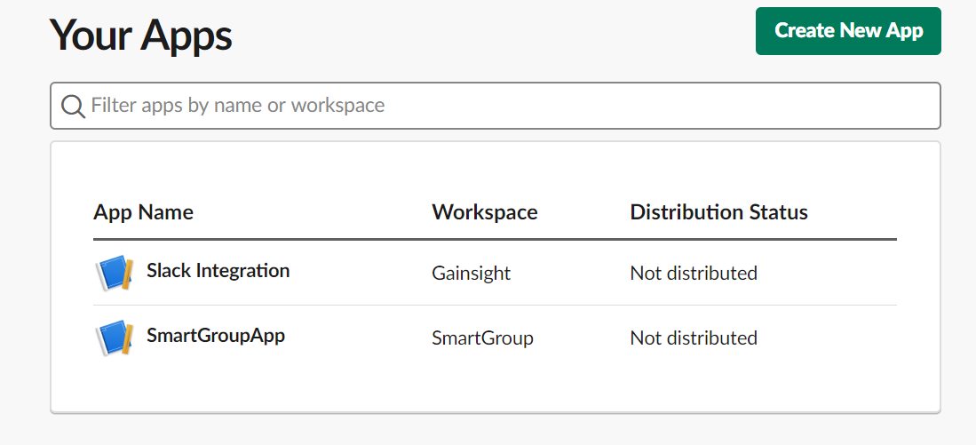This screenshot has width=976, height=445.
Task: Click the Workspace column header
Action: [x=484, y=212]
